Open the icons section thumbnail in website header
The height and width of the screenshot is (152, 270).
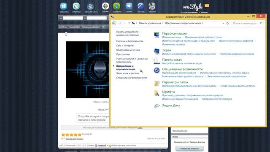[x=152, y=6]
